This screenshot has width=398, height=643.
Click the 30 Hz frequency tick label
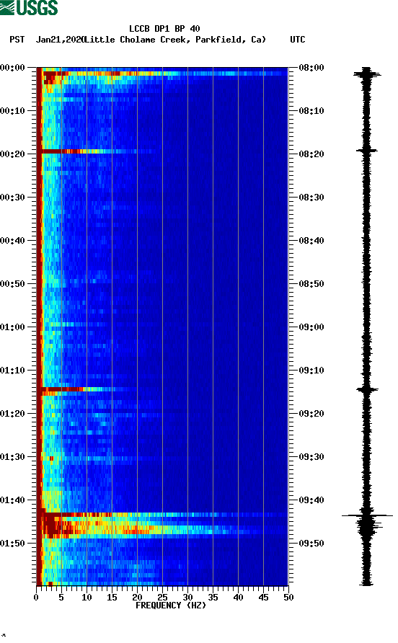coord(187,598)
